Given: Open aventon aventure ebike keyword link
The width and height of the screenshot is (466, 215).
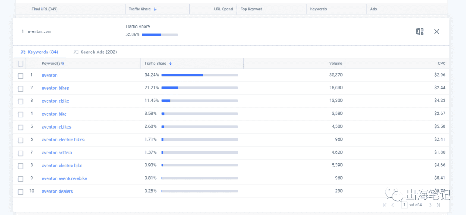Looking at the screenshot, I should [x=64, y=178].
